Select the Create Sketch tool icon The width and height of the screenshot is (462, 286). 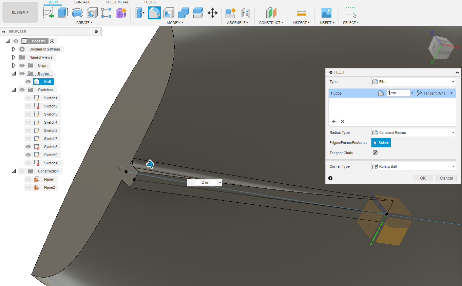tap(49, 13)
